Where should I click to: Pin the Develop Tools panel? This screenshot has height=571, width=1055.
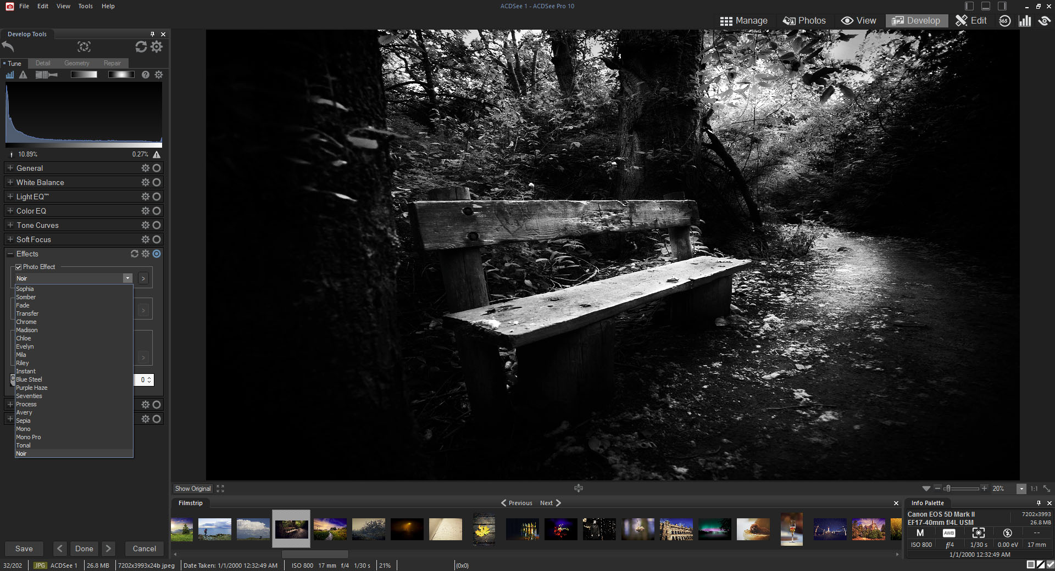pyautogui.click(x=152, y=34)
